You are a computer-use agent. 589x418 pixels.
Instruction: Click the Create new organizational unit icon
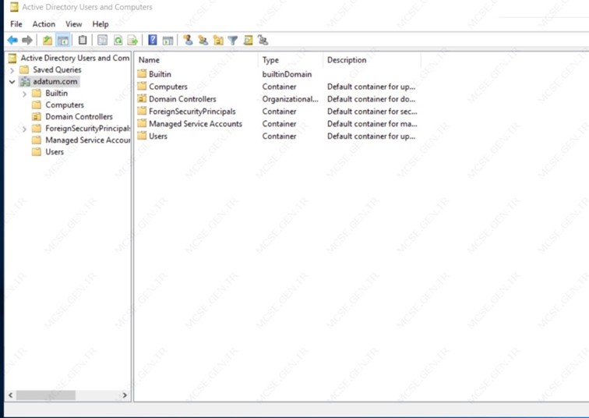218,40
